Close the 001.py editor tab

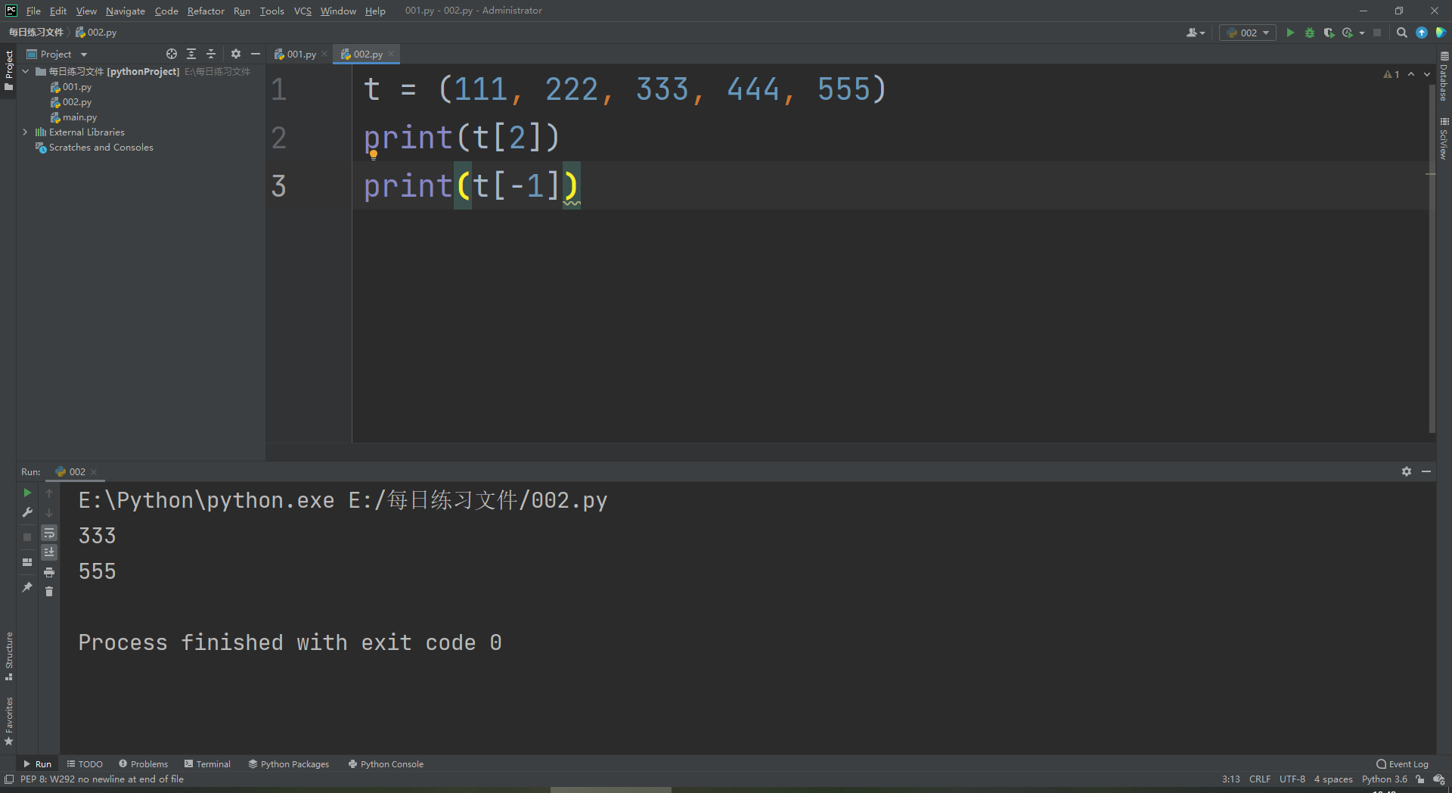pyautogui.click(x=324, y=54)
